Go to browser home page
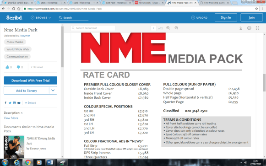The height and width of the screenshot is (166, 266). pyautogui.click(x=19, y=9)
